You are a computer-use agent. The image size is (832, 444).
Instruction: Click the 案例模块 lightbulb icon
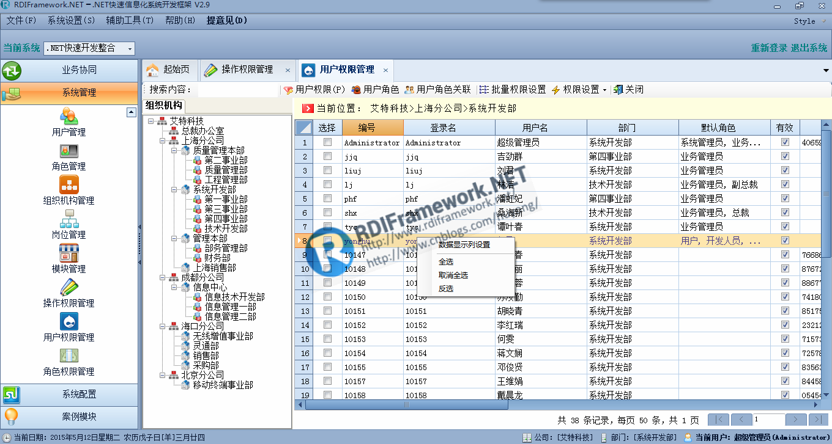(11, 417)
